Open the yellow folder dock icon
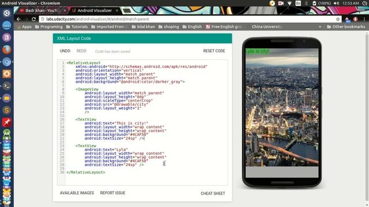369x207 pixels. coord(6,98)
